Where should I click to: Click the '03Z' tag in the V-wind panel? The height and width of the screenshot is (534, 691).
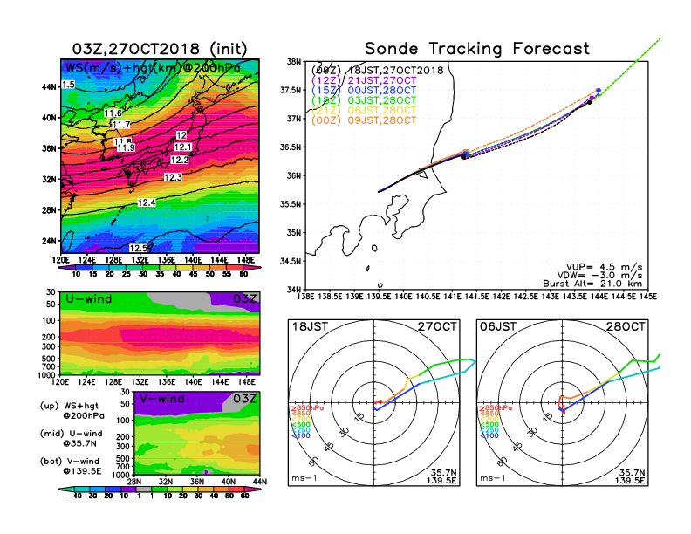(245, 399)
